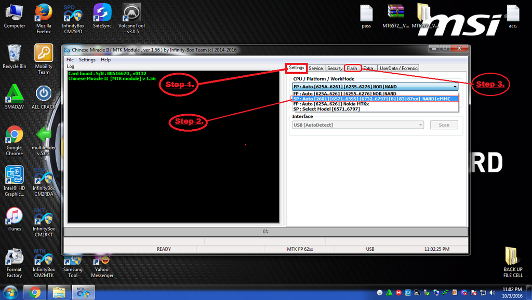The width and height of the screenshot is (532, 300).
Task: Click Google Chrome in the taskbar
Action: tap(35, 293)
